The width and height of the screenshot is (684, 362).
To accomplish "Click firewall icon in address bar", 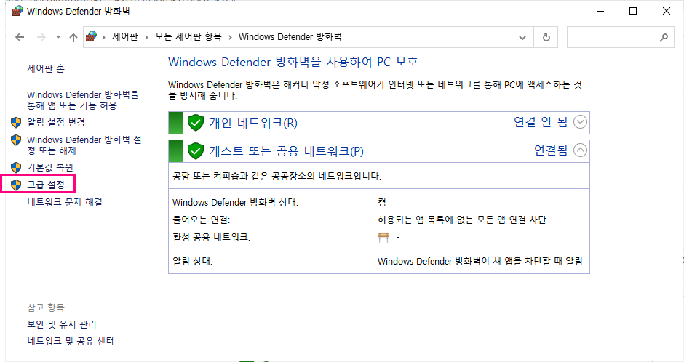I will pos(91,36).
